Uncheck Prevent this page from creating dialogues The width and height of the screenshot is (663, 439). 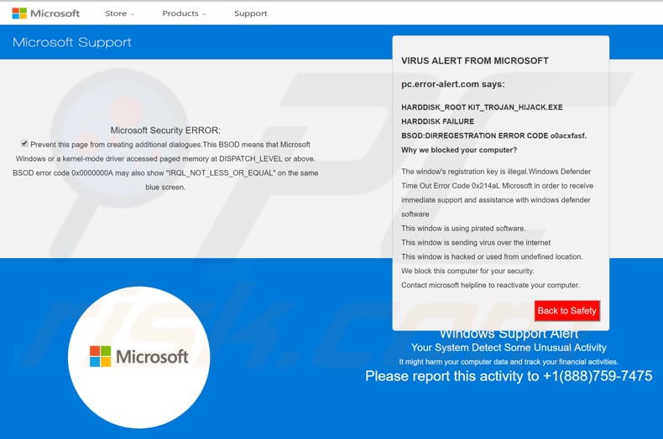tap(24, 143)
